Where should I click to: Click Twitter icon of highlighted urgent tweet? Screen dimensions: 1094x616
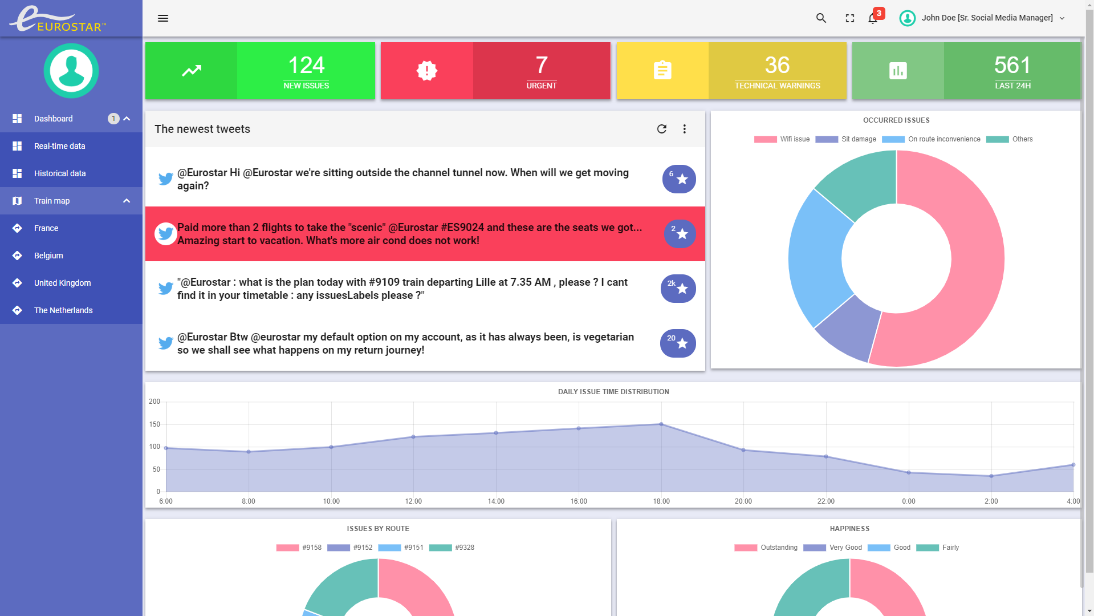166,234
